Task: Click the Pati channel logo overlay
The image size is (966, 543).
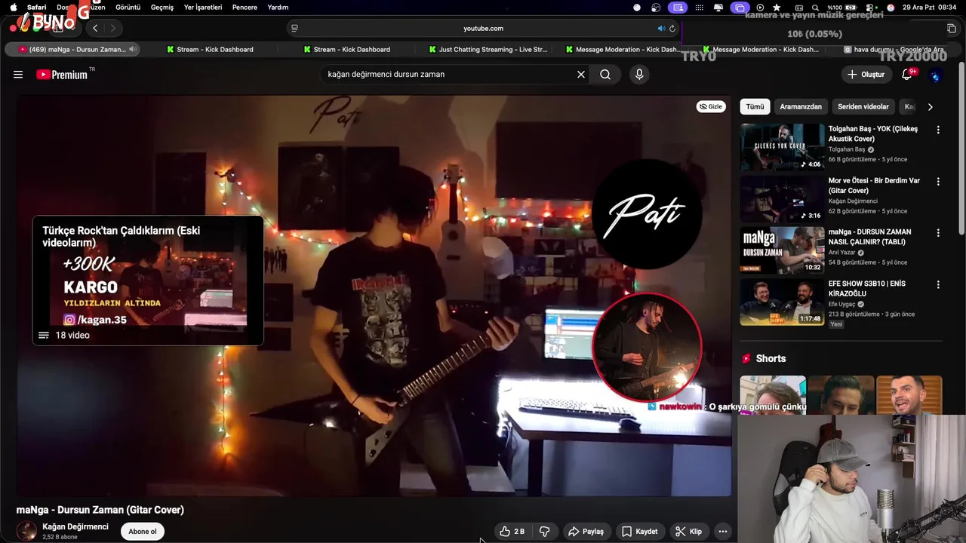Action: tap(647, 214)
